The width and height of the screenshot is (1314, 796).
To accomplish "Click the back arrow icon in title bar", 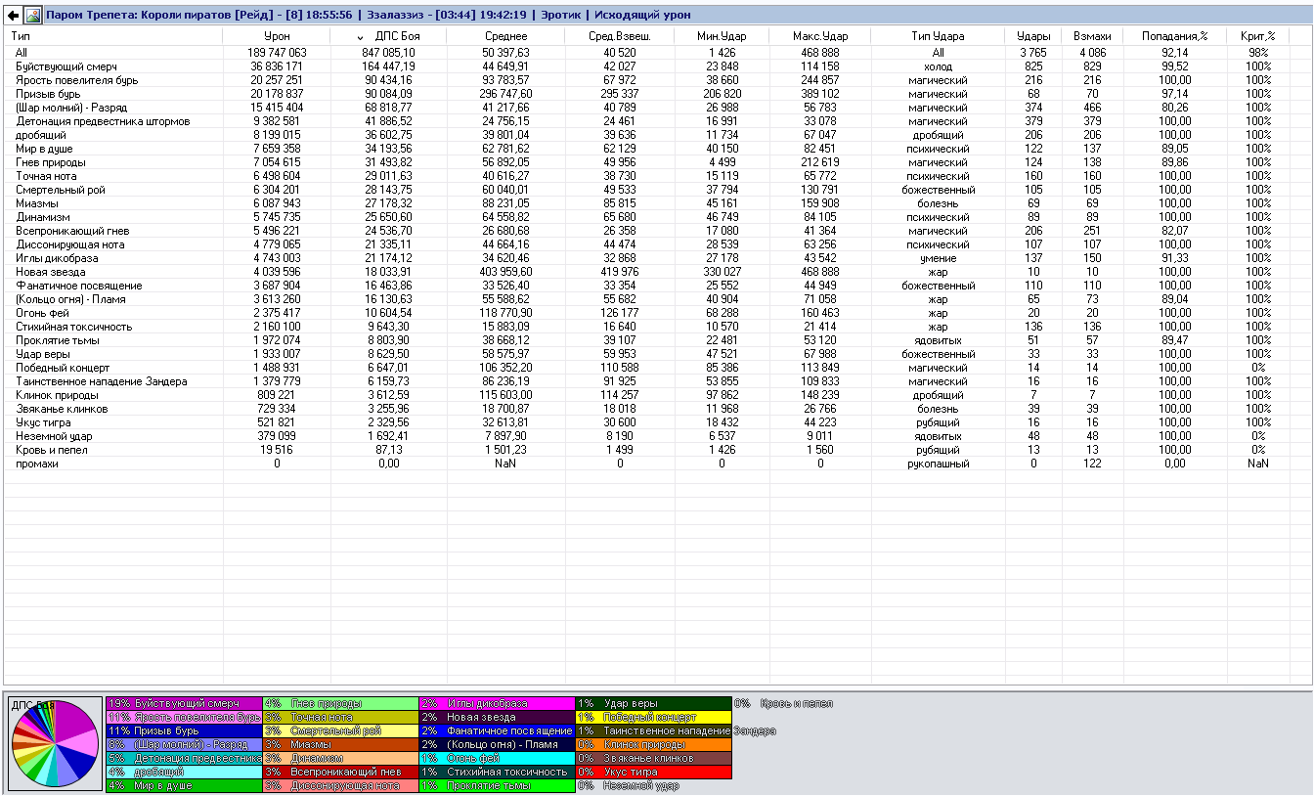I will tap(14, 15).
